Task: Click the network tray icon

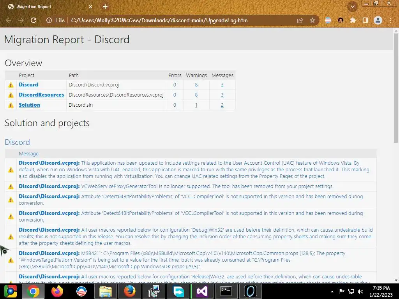Action: pos(351,292)
